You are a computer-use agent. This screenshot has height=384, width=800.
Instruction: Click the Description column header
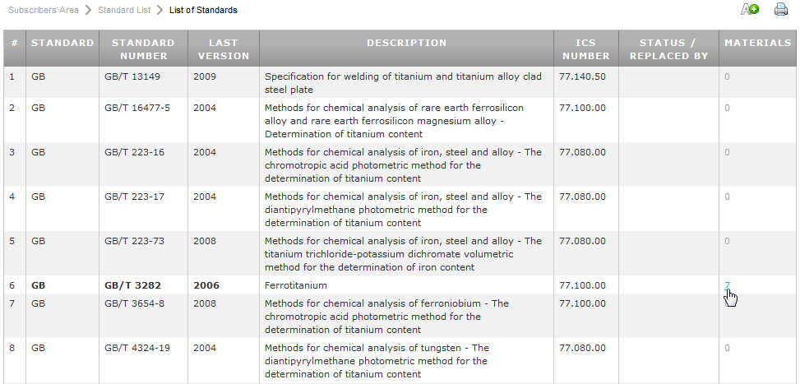coord(406,43)
